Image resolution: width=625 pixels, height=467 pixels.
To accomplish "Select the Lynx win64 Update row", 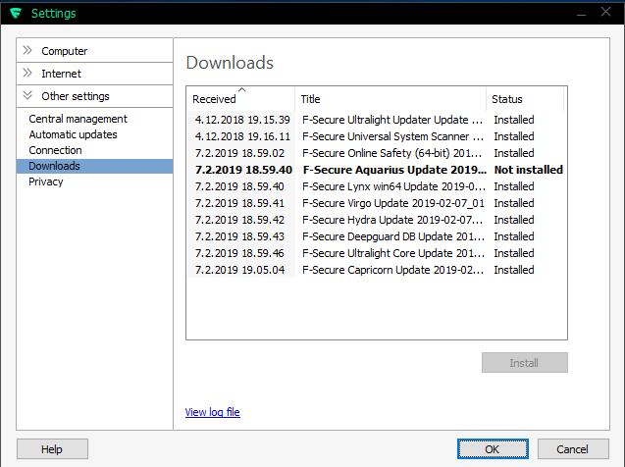I will pos(377,186).
